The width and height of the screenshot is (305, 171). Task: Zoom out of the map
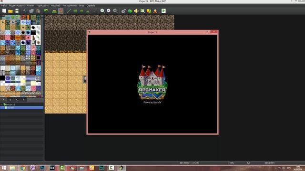pos(109,11)
